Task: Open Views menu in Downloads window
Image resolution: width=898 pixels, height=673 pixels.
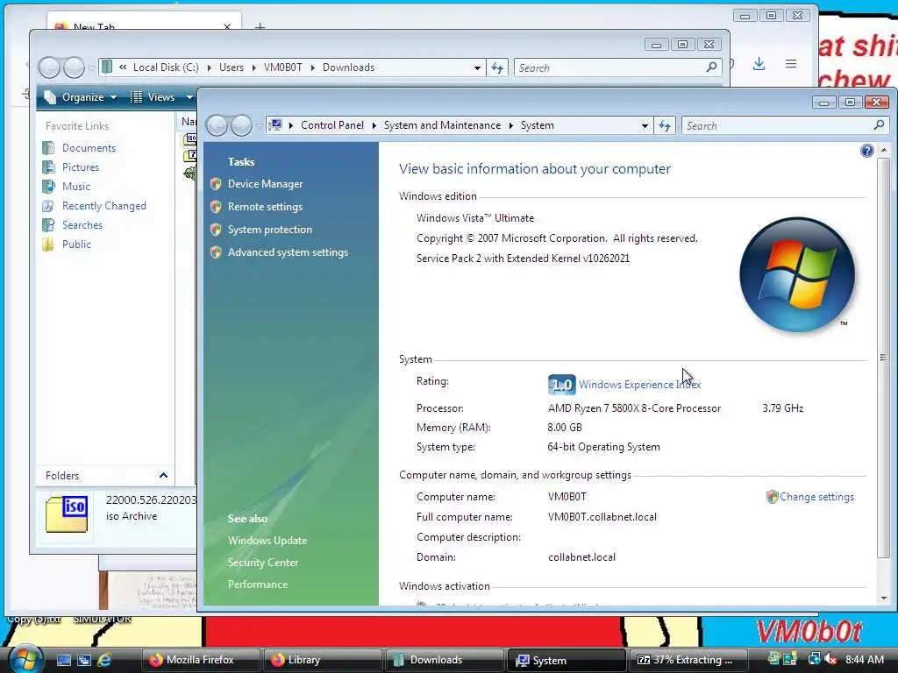Action: [161, 97]
